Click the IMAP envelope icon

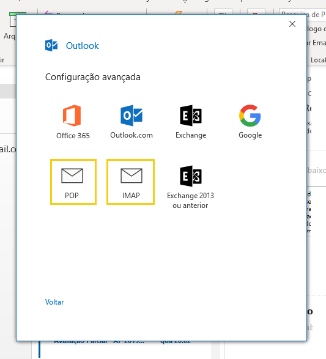tap(132, 176)
